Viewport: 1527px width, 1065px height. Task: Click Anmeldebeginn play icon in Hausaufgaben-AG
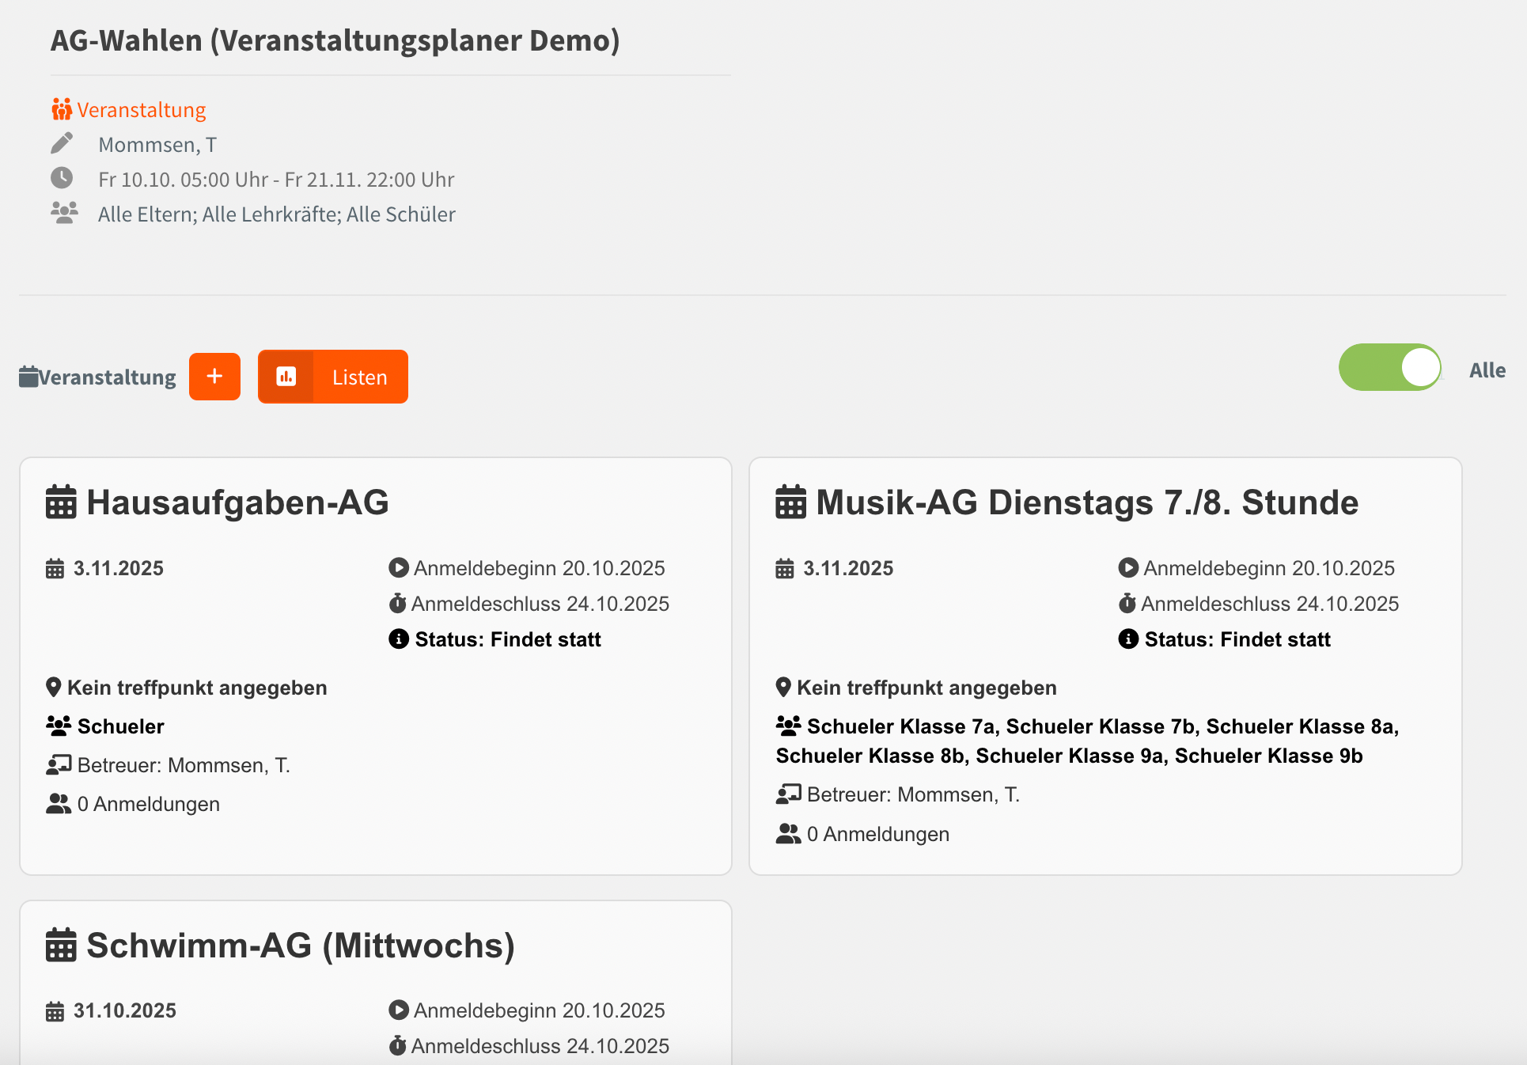pyautogui.click(x=399, y=568)
